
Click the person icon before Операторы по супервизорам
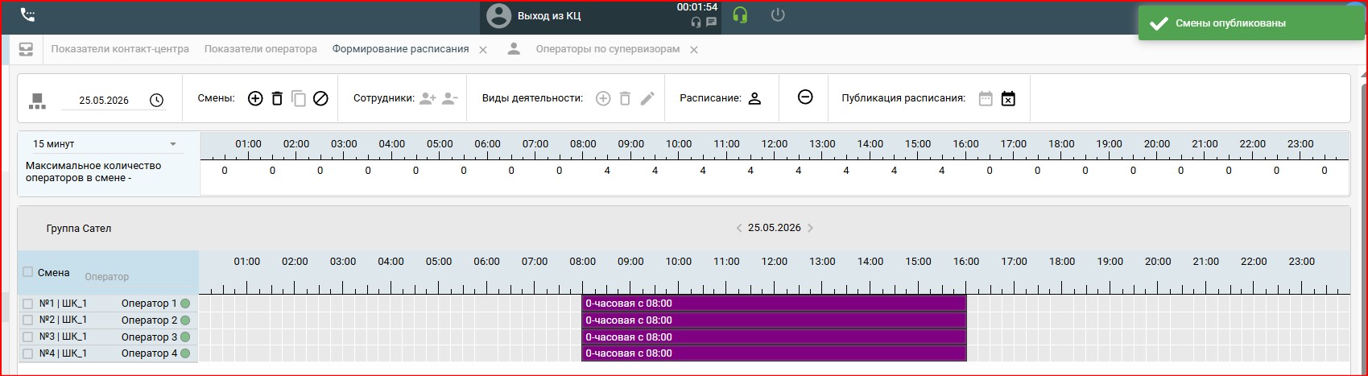[x=513, y=49]
